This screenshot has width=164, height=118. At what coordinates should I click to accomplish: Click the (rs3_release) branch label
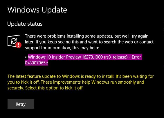click(x=116, y=57)
